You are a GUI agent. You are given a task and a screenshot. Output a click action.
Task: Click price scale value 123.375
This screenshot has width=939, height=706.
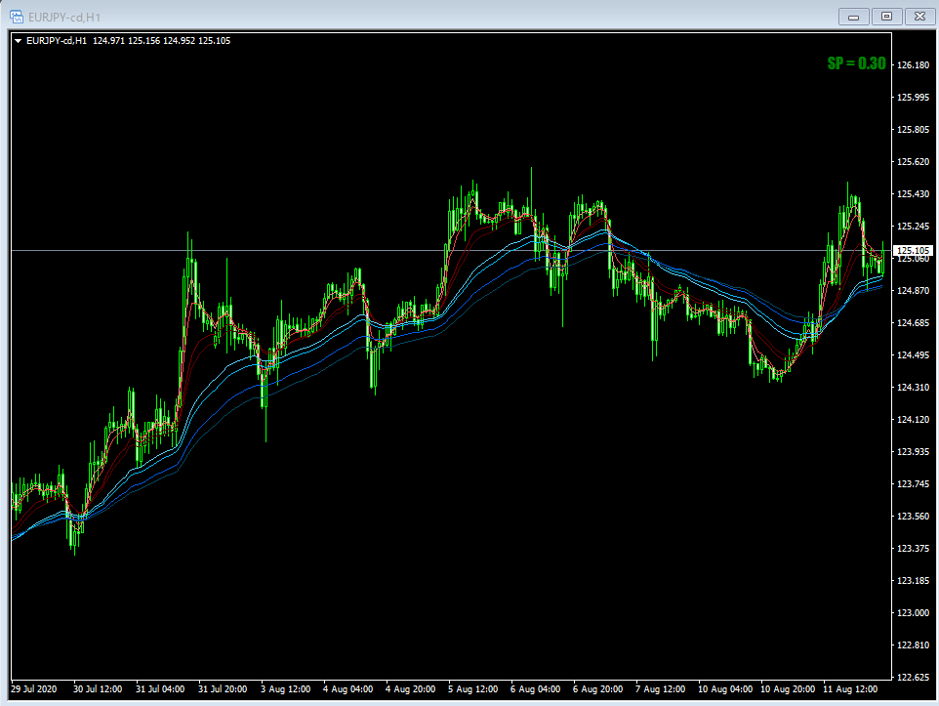pyautogui.click(x=914, y=549)
